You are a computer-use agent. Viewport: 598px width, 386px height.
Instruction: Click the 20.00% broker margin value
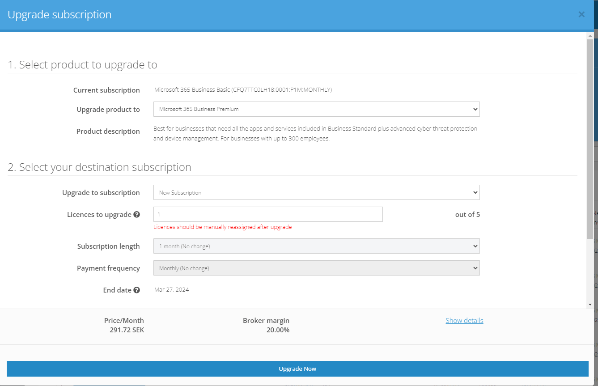pyautogui.click(x=278, y=330)
